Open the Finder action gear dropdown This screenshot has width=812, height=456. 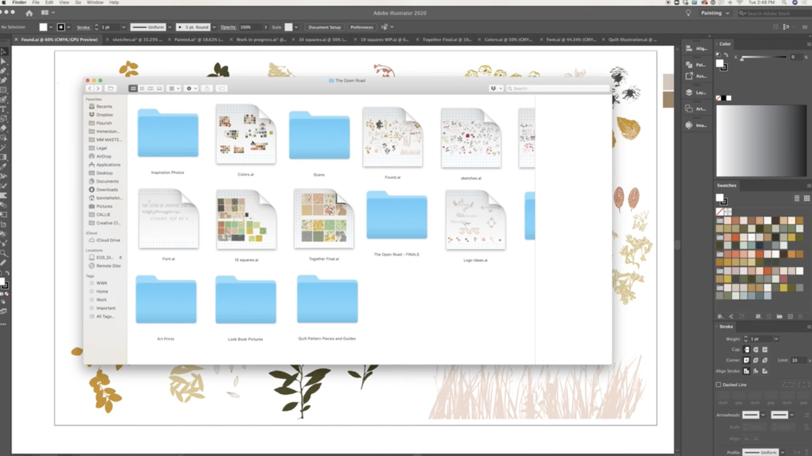click(x=192, y=88)
